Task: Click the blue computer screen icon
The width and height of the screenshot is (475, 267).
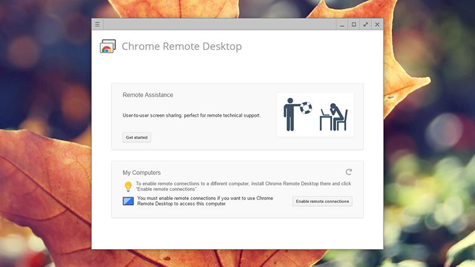Action: (x=128, y=201)
